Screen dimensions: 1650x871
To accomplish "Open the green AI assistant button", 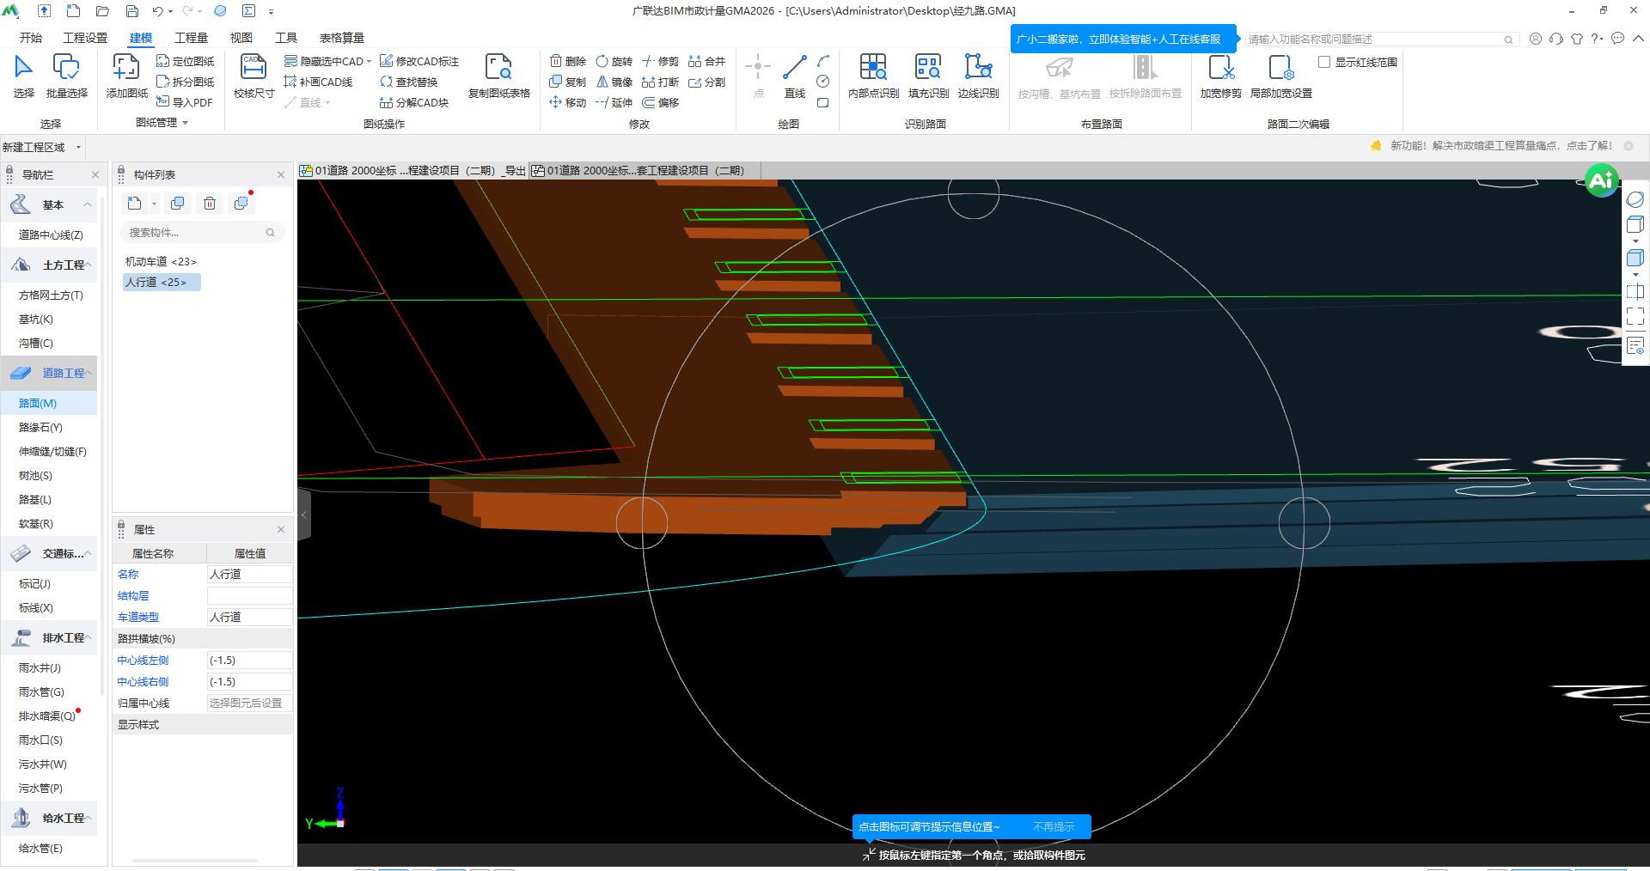I will coord(1601,180).
